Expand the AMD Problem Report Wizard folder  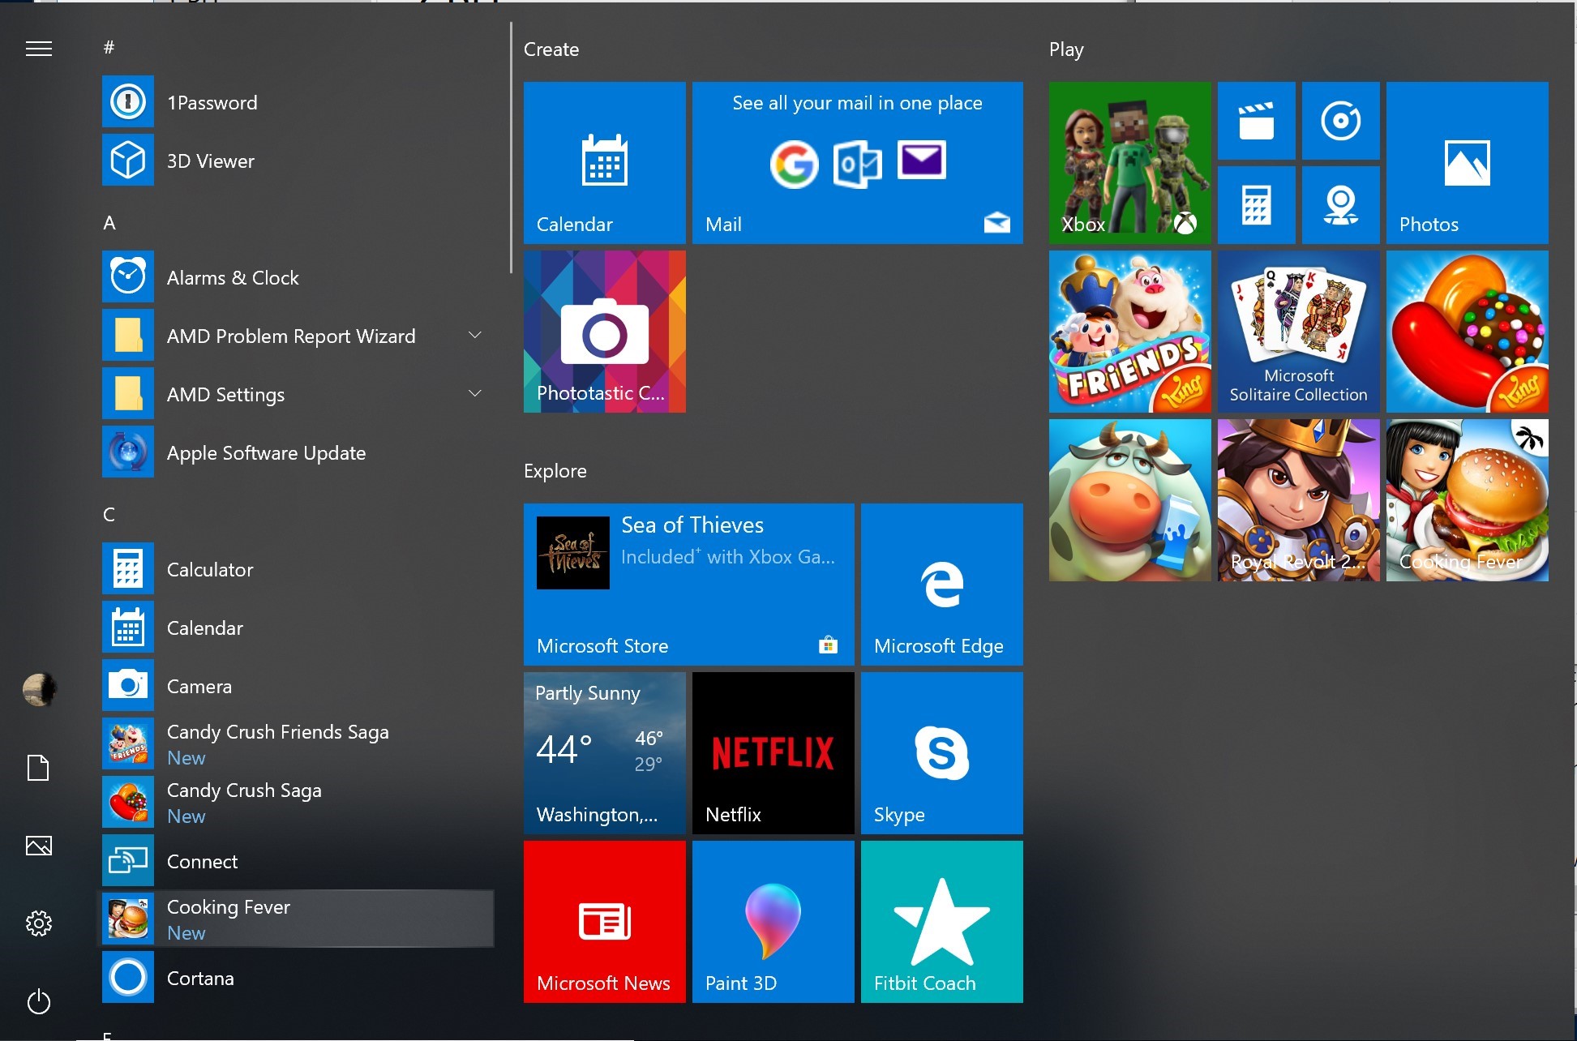tap(475, 336)
